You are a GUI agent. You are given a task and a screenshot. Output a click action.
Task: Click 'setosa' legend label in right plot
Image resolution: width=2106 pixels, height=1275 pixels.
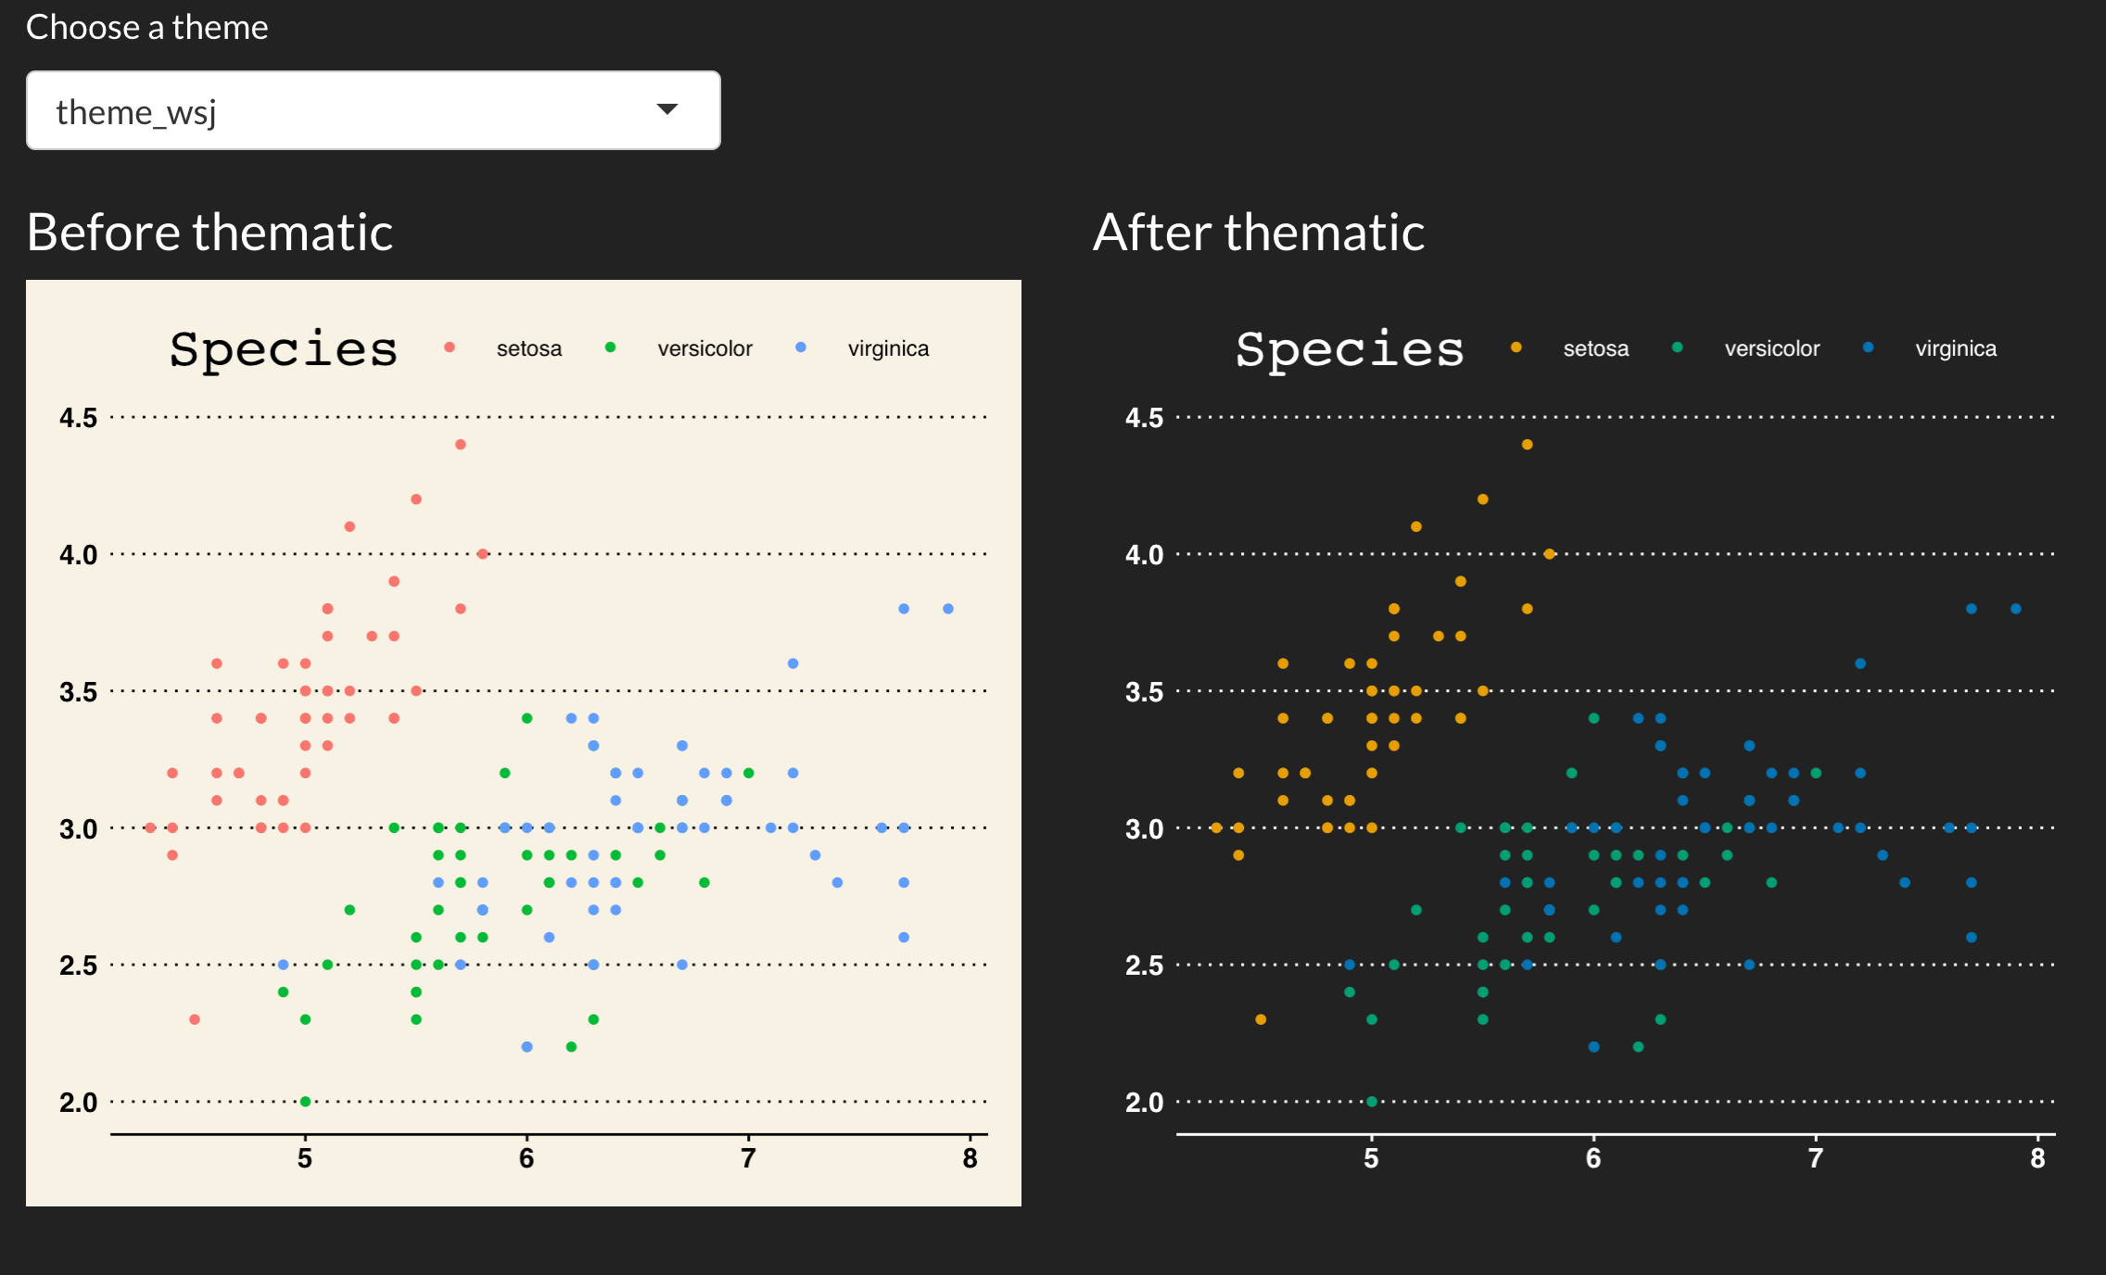coord(1595,348)
